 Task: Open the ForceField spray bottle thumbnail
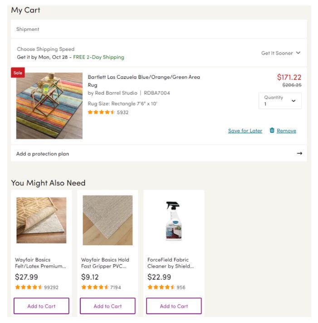174,221
